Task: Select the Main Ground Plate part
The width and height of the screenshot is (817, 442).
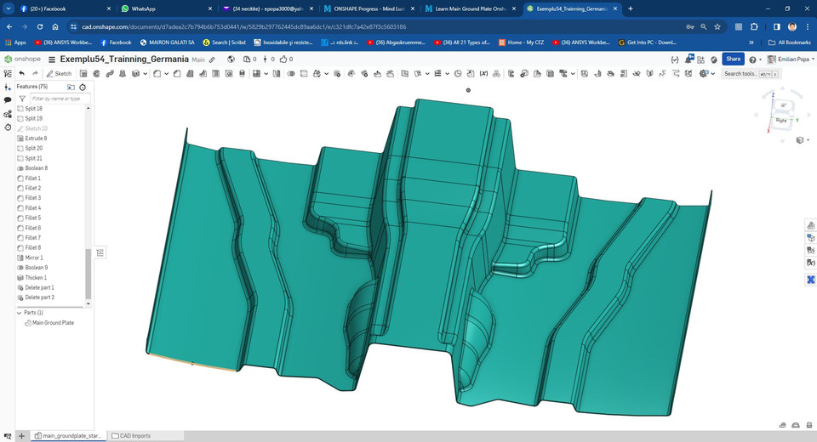Action: point(53,323)
